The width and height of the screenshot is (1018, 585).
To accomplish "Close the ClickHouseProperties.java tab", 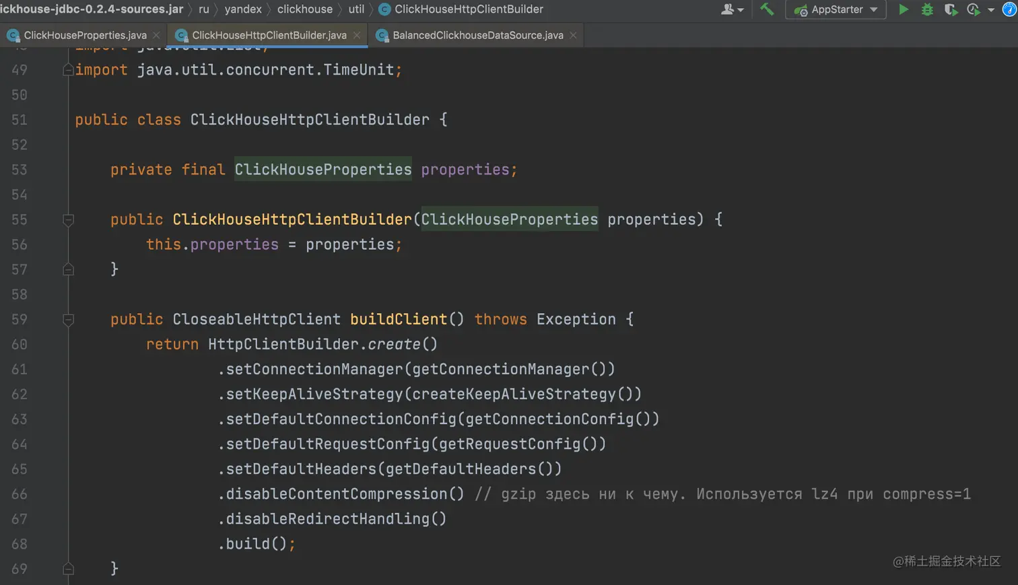I will [156, 35].
